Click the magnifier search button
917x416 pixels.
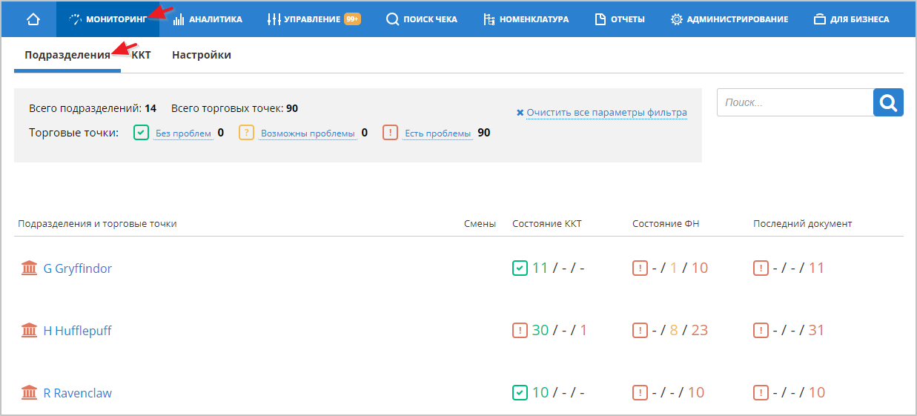(888, 102)
